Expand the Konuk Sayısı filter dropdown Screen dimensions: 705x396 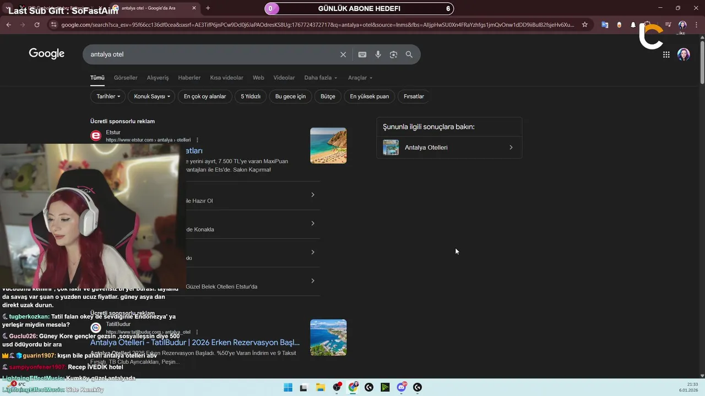click(x=152, y=96)
